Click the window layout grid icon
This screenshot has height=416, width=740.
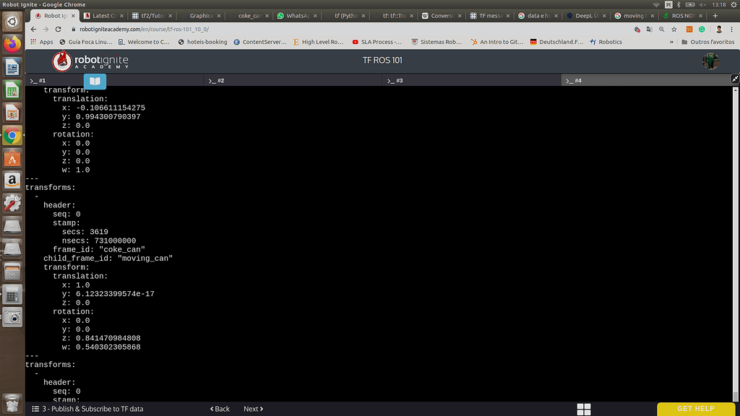[x=584, y=409]
